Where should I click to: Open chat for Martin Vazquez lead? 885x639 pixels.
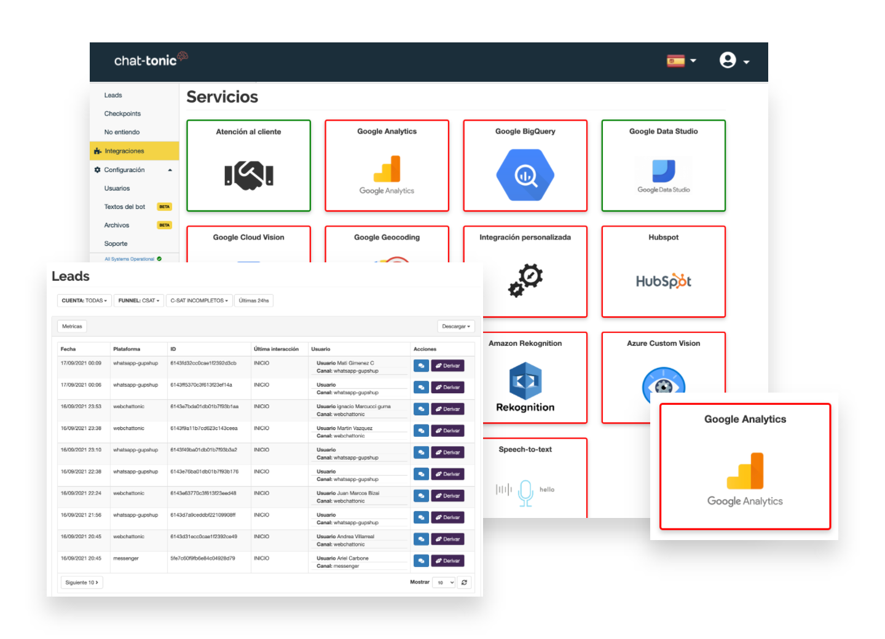click(x=421, y=431)
